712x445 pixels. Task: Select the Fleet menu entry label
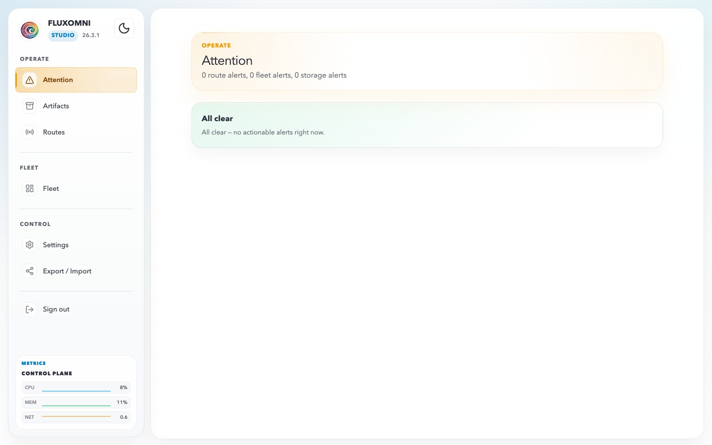51,188
